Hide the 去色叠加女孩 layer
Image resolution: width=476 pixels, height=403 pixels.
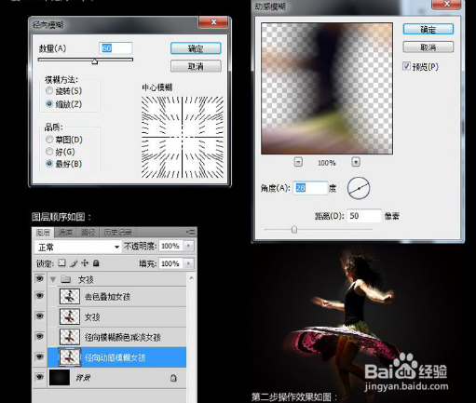[x=40, y=296]
